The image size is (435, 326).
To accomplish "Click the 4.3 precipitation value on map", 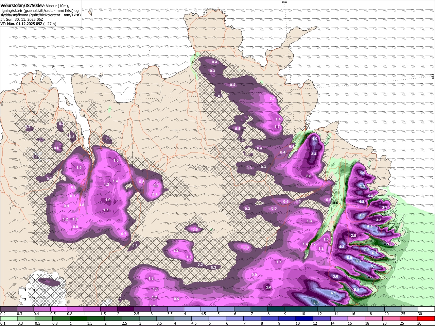I will [342, 247].
